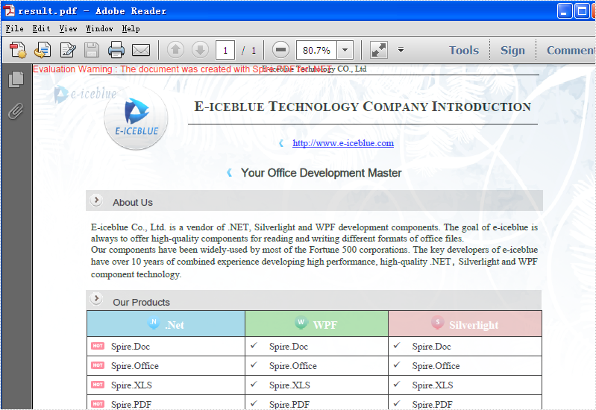
Task: Click HOT badge beside Spire.Office
Action: pyautogui.click(x=98, y=365)
